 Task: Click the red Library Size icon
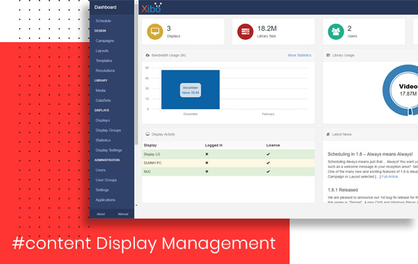(x=246, y=32)
